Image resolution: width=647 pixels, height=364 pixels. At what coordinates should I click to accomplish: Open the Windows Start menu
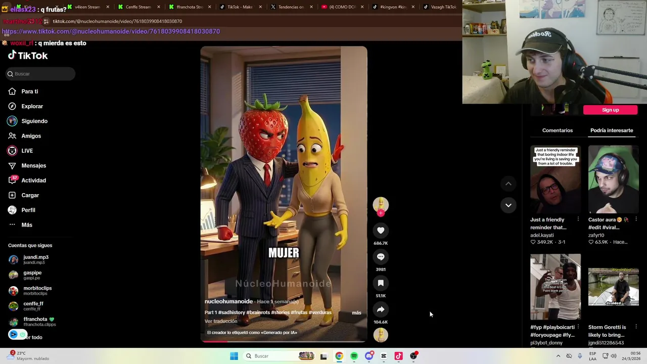(234, 356)
